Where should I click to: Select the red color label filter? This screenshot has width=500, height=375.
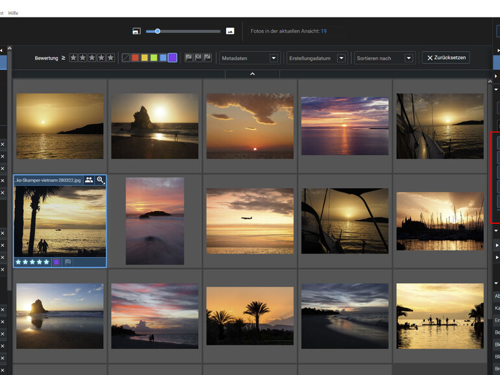pos(135,58)
